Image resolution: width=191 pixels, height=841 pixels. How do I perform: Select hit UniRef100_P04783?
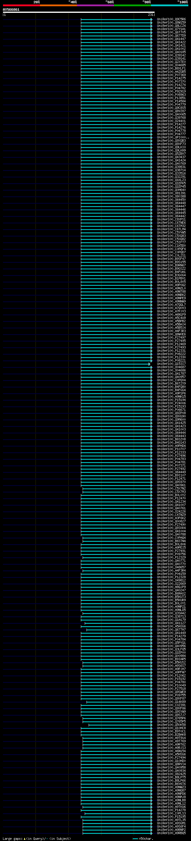[171, 459]
